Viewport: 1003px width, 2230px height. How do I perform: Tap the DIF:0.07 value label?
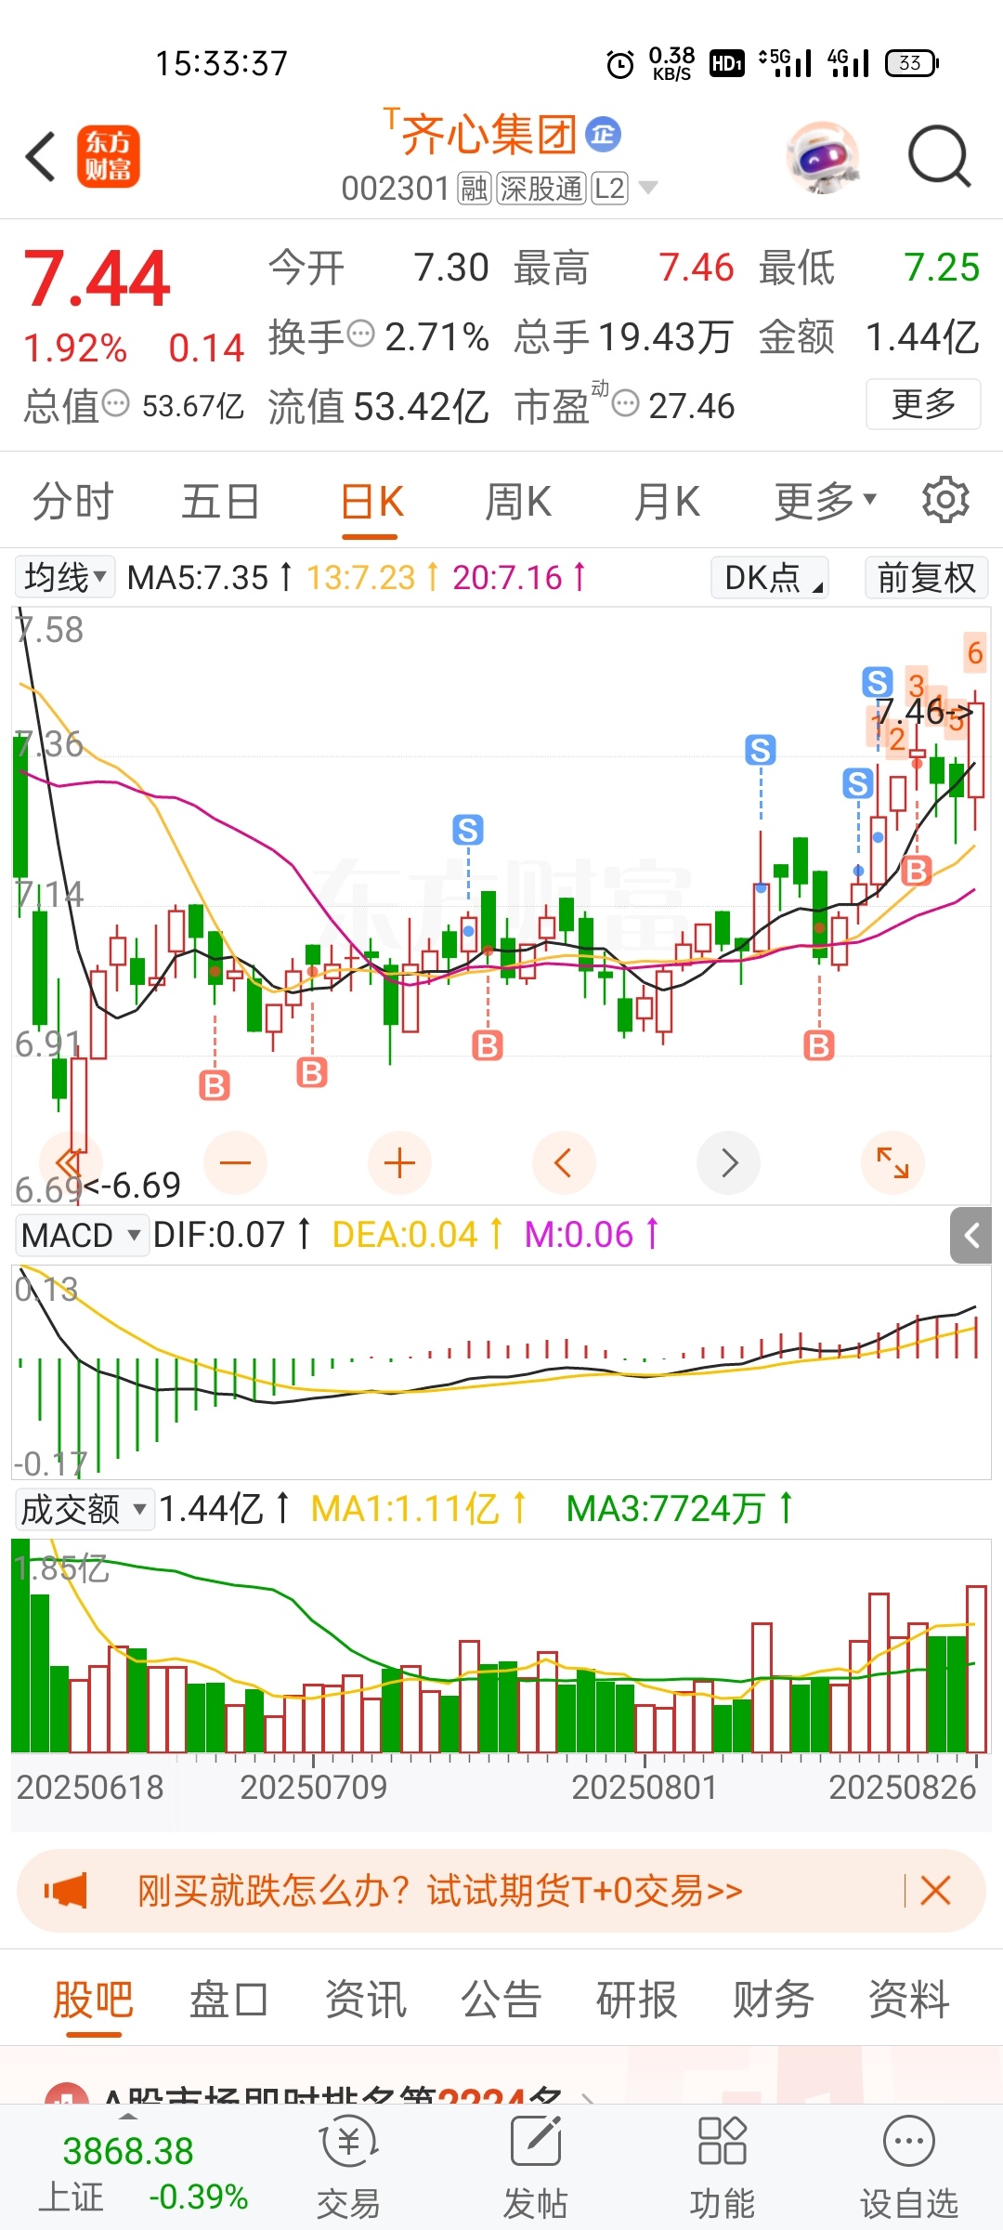click(x=219, y=1235)
